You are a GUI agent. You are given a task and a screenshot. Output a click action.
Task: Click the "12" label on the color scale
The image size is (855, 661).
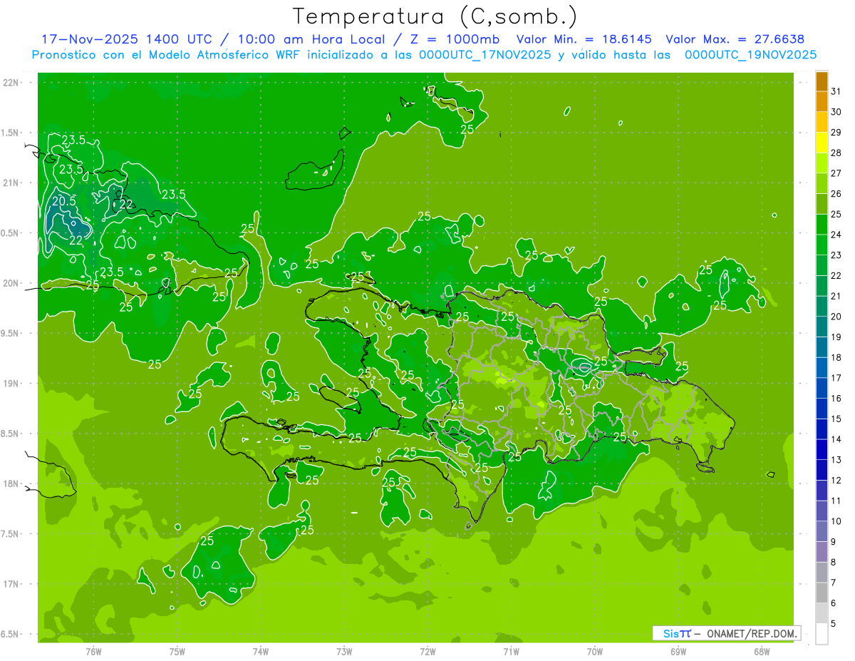coord(836,480)
